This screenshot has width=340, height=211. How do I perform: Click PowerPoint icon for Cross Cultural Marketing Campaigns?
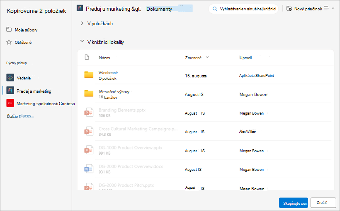coord(89,131)
